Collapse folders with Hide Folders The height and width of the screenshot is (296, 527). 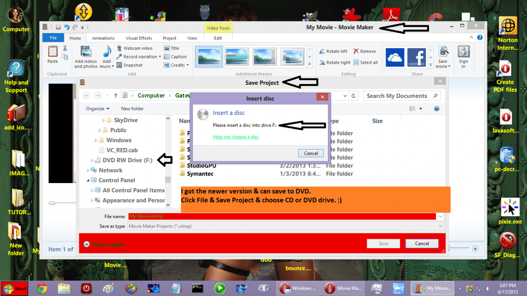coord(104,245)
